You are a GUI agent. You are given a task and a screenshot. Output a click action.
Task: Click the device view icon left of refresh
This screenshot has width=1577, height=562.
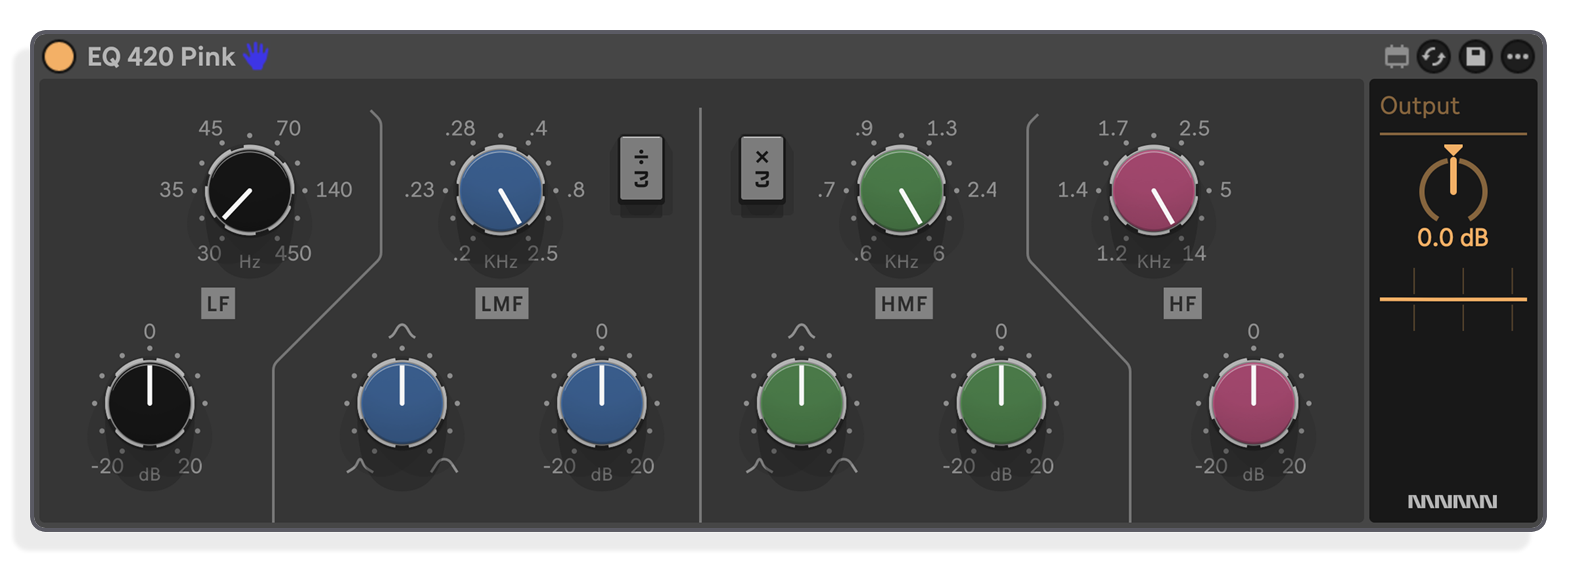pos(1396,56)
